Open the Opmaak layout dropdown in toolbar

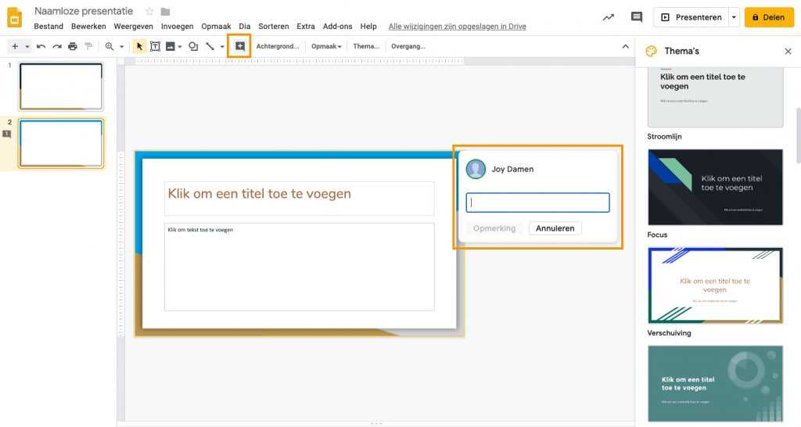326,46
